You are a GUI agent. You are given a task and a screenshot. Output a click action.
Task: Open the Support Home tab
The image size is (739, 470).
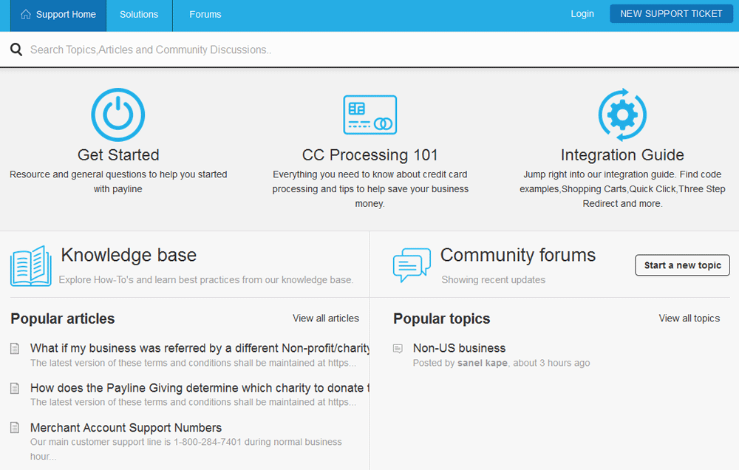[x=58, y=16]
